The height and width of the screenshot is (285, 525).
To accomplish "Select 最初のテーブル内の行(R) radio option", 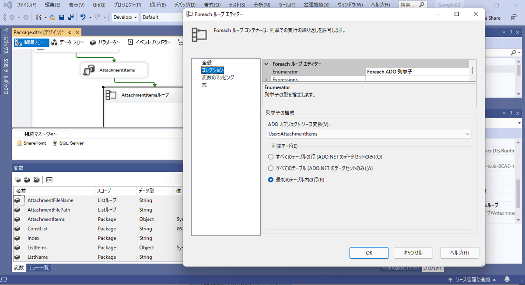I will pos(271,180).
